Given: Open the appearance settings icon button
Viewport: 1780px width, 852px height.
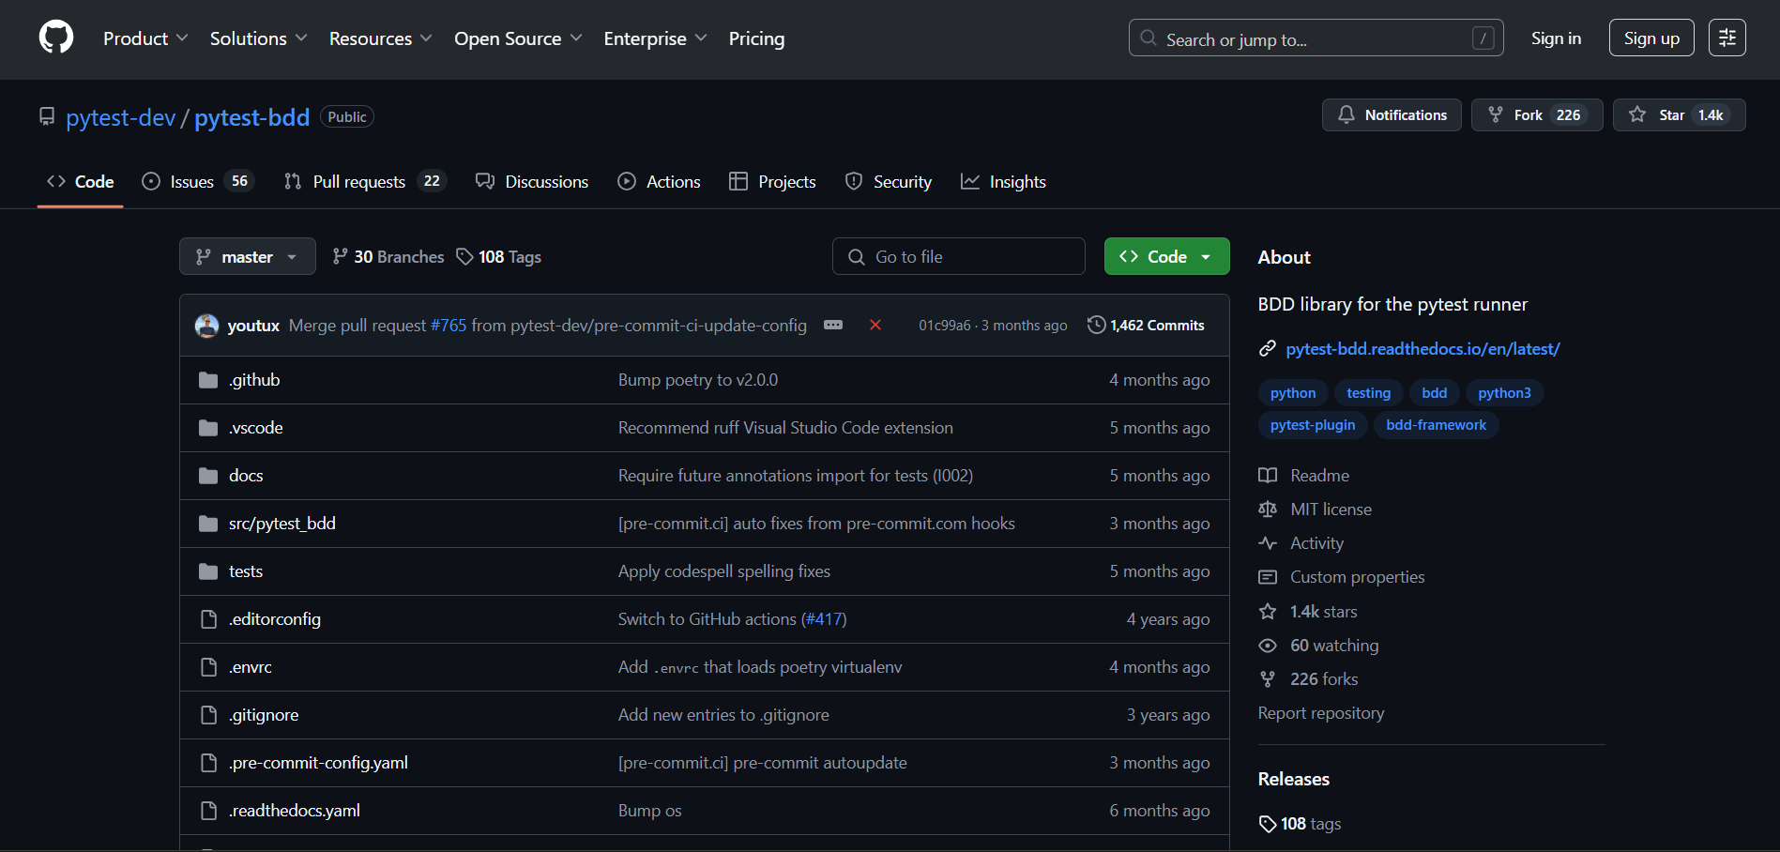Looking at the screenshot, I should tap(1727, 38).
